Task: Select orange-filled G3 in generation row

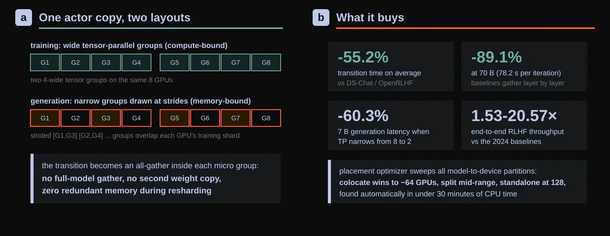Action: click(106, 118)
